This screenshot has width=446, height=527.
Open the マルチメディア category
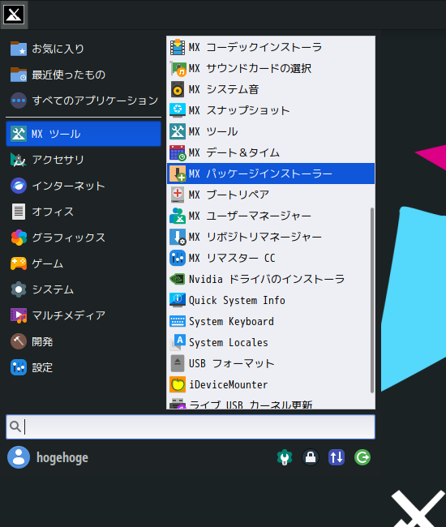pyautogui.click(x=84, y=315)
